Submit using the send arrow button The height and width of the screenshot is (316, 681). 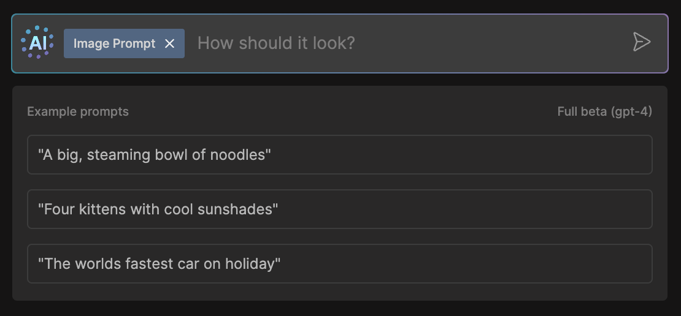pos(641,42)
